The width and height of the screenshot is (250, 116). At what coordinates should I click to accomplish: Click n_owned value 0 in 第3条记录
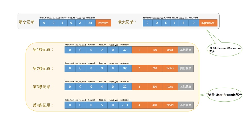click(x=91, y=87)
